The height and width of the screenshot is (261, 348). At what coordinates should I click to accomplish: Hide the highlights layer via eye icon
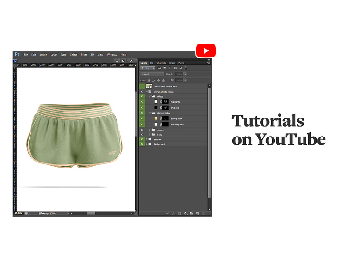click(142, 101)
